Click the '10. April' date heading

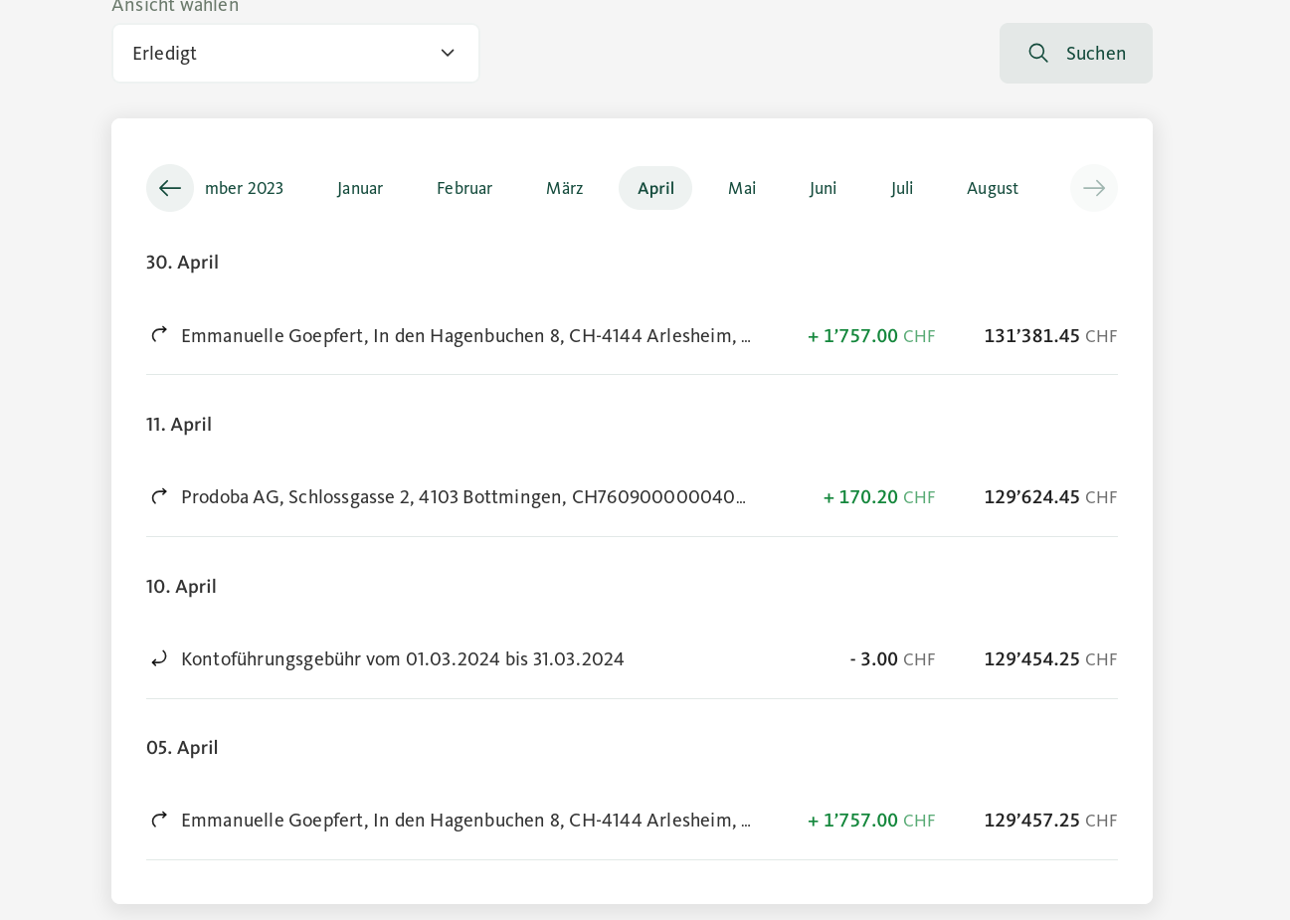coord(181,587)
